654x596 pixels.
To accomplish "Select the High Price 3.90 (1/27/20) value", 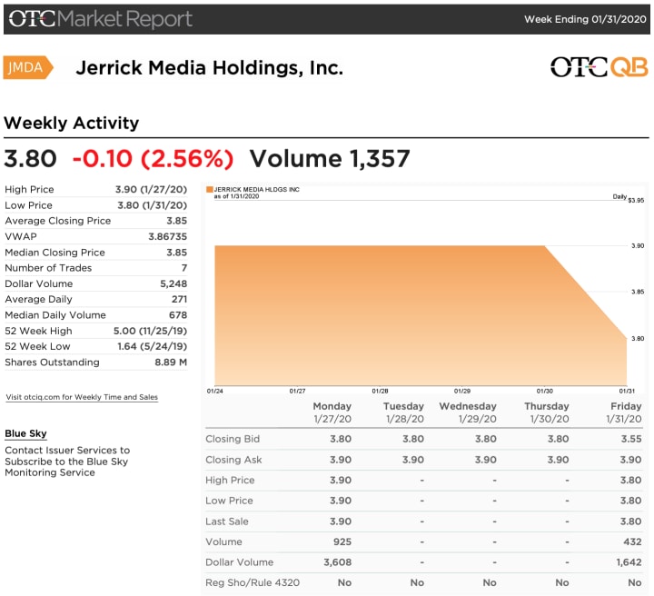I will click(151, 189).
